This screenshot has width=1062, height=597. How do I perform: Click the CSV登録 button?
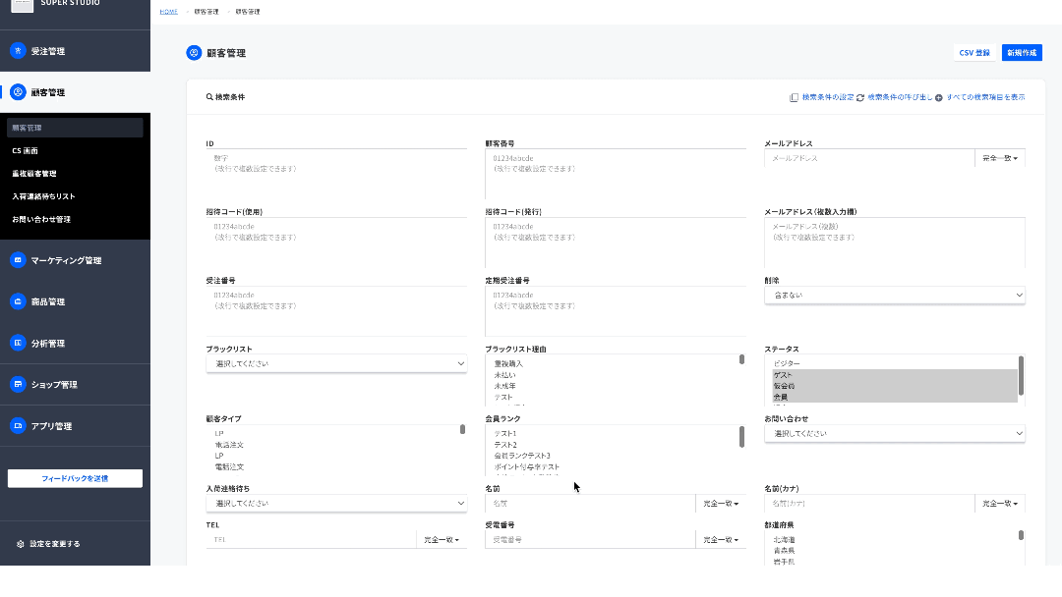[x=974, y=53]
